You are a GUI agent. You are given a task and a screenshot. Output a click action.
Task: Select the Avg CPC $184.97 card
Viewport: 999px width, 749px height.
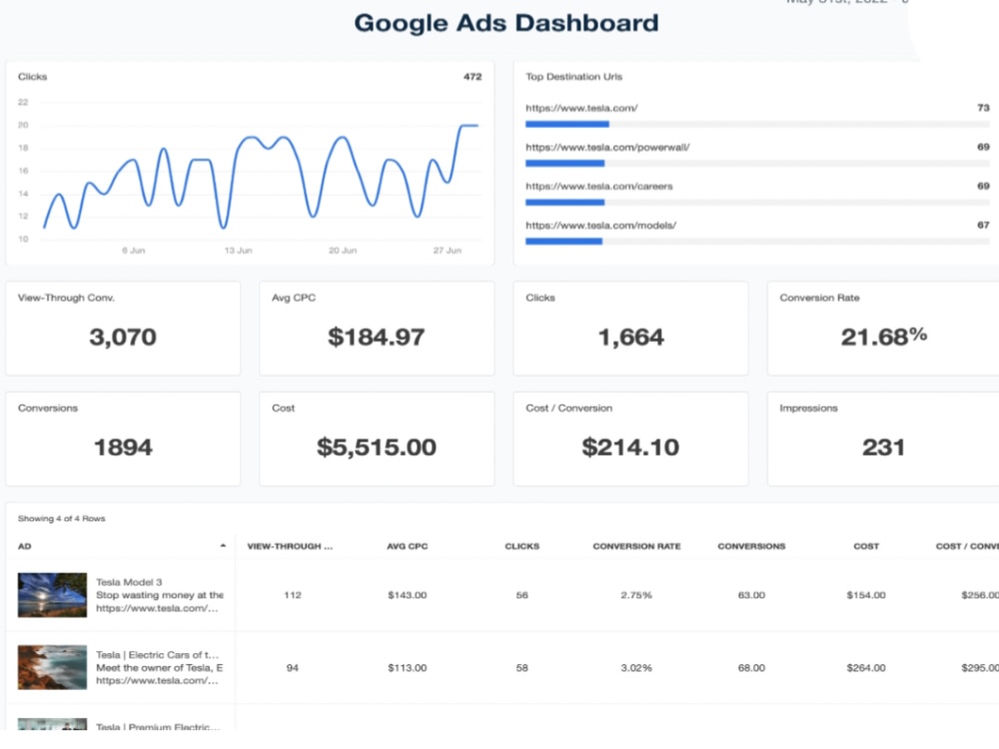pyautogui.click(x=377, y=329)
